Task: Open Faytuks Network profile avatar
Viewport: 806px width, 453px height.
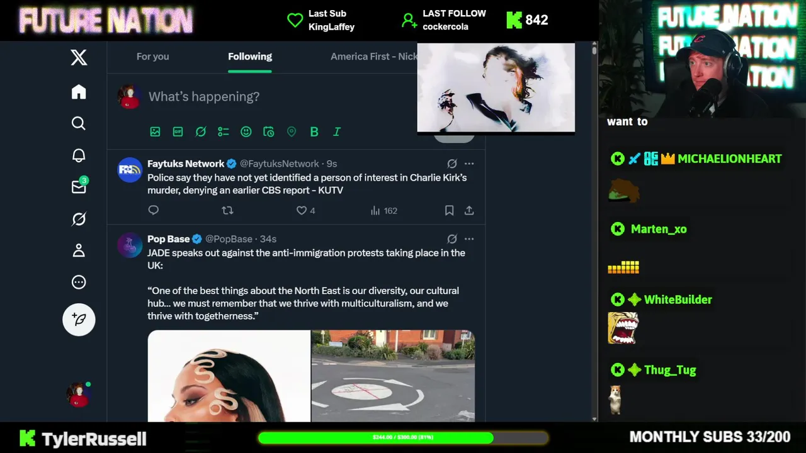Action: point(130,170)
